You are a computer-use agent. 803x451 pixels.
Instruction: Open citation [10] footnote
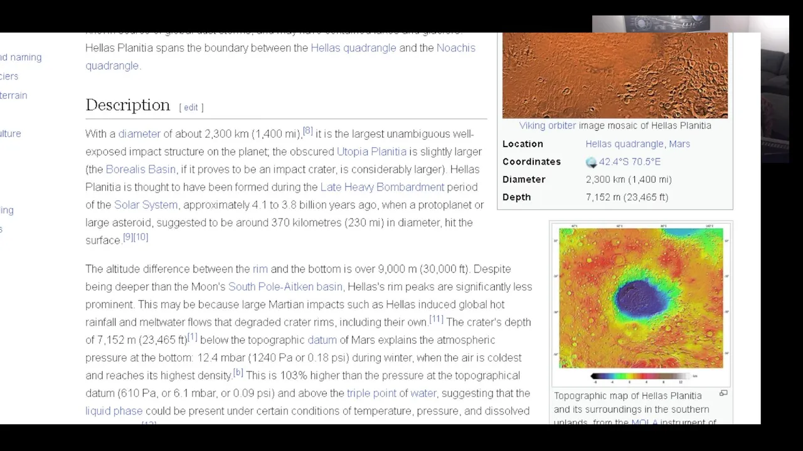click(x=141, y=237)
